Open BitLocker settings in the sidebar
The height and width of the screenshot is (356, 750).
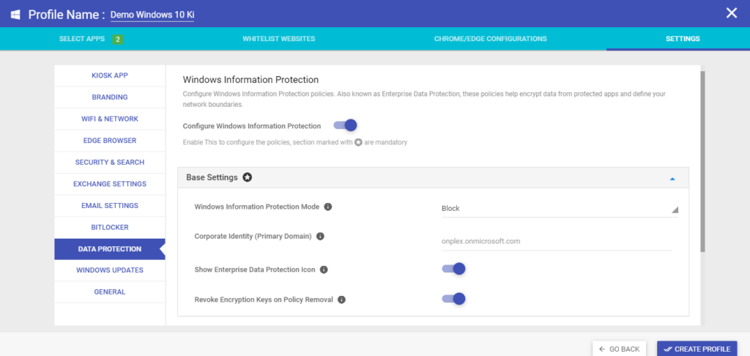click(x=110, y=227)
